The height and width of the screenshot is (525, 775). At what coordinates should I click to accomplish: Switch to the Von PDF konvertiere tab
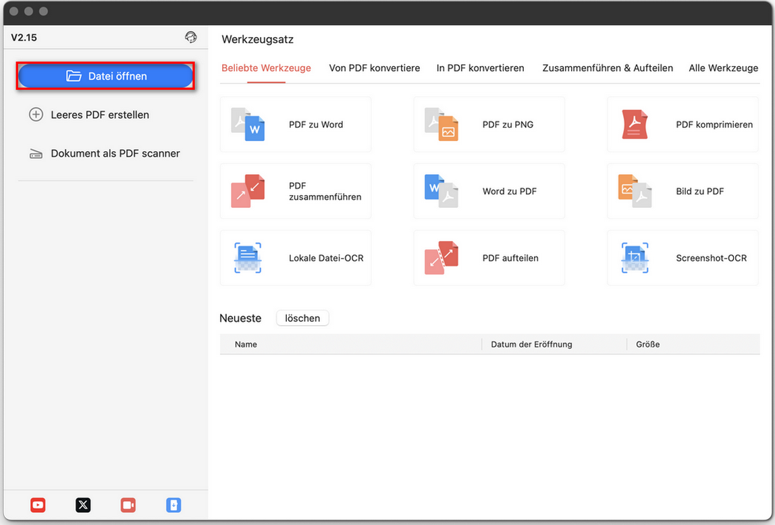[x=374, y=68]
